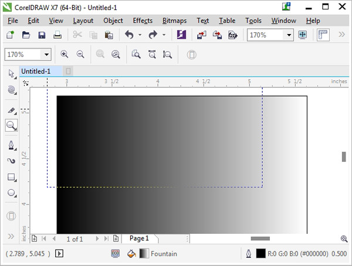Open the Effects menu
Viewport: 352px width, 266px height.
point(143,21)
